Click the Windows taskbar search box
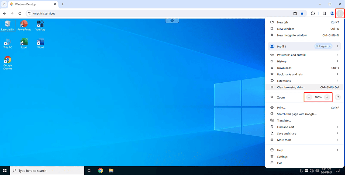345x175 pixels. coord(47,171)
